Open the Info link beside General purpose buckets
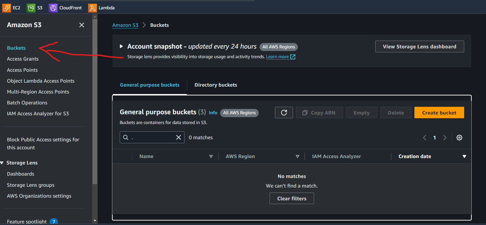 pyautogui.click(x=213, y=113)
